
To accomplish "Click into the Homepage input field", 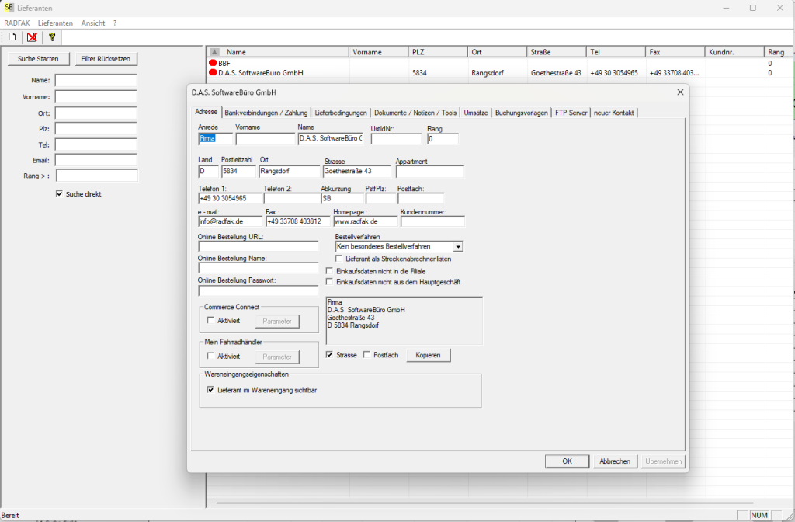I will (365, 221).
